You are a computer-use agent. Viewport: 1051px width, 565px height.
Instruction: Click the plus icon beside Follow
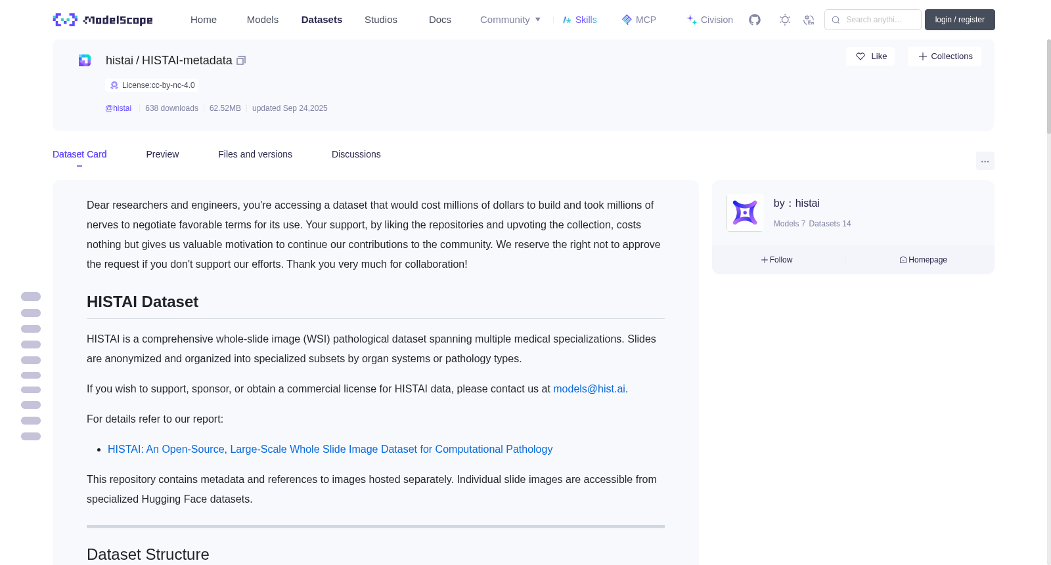click(x=765, y=260)
